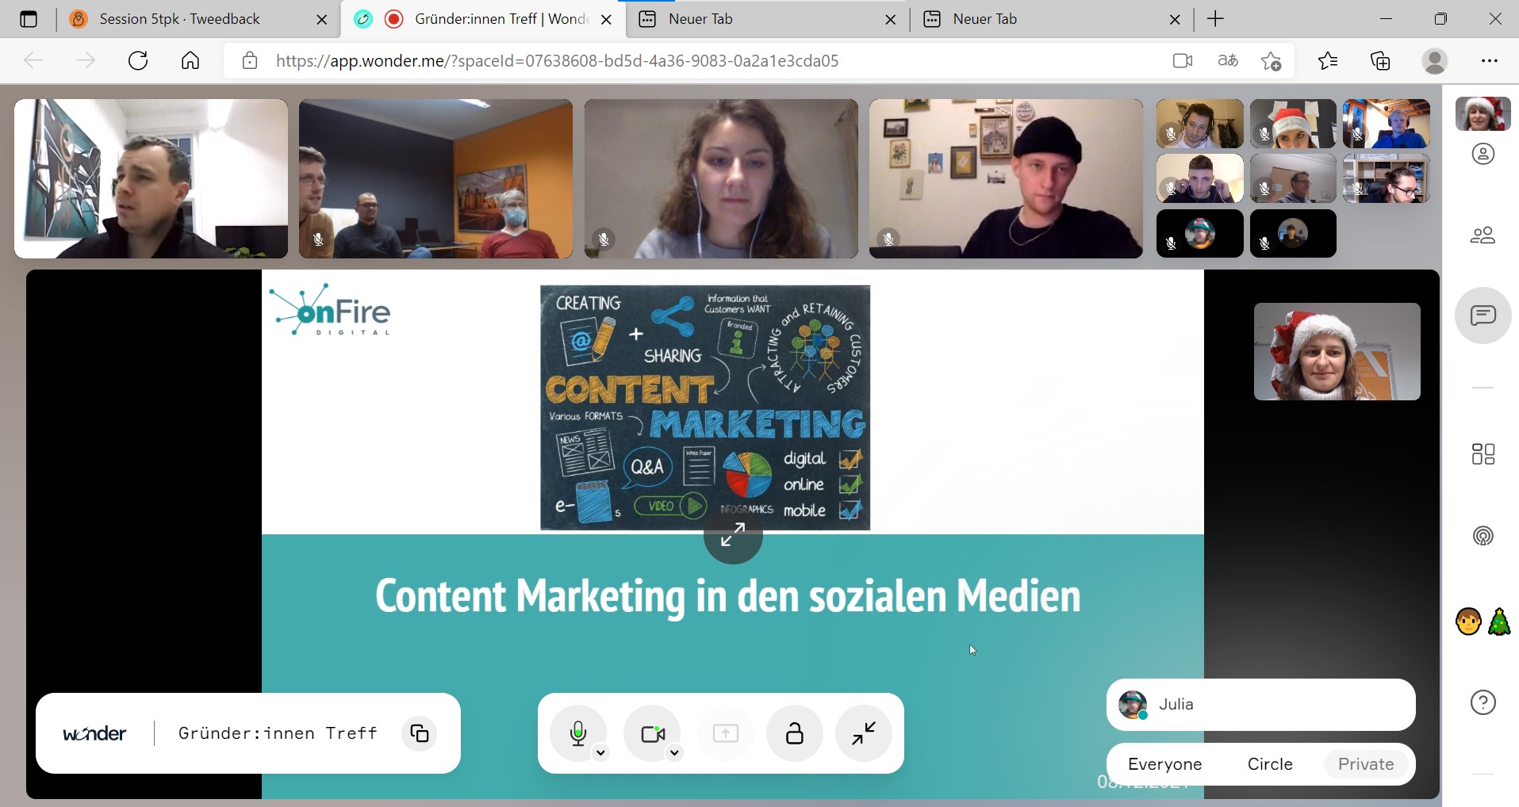Click the browser back arrow
This screenshot has width=1519, height=807.
click(x=33, y=61)
